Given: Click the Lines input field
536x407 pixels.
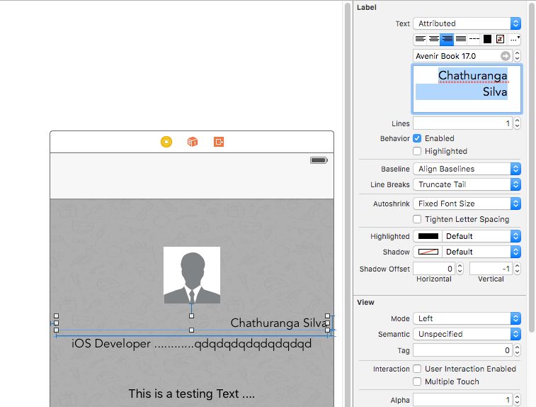Looking at the screenshot, I should click(463, 123).
